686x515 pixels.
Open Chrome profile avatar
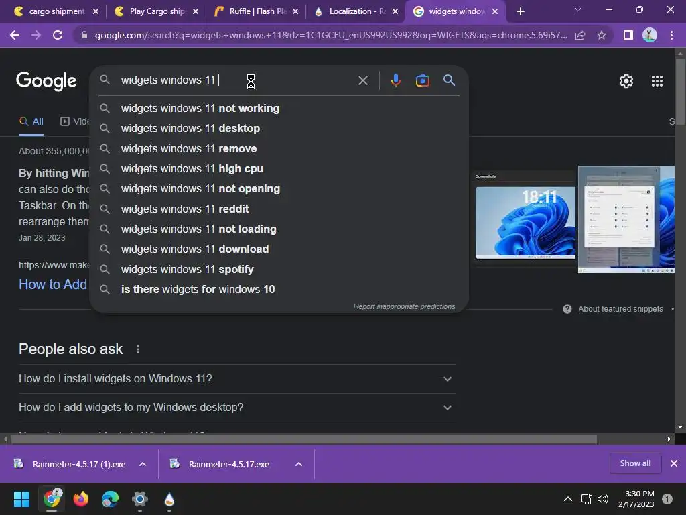[650, 35]
